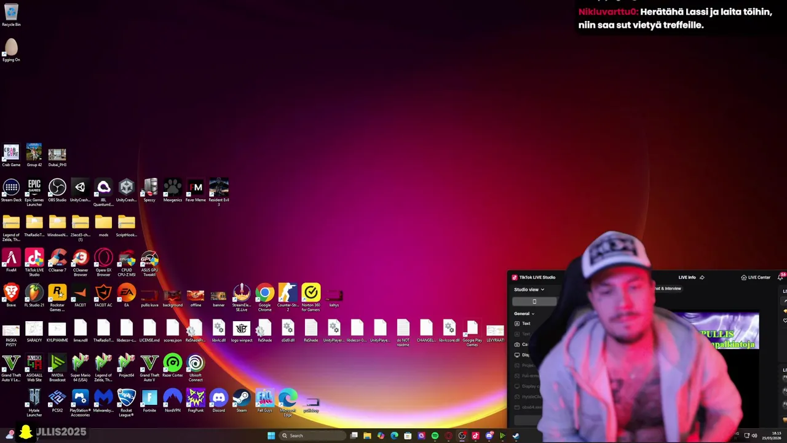This screenshot has width=787, height=443.
Task: Open the 'do NOT readme' file
Action: pos(403,332)
